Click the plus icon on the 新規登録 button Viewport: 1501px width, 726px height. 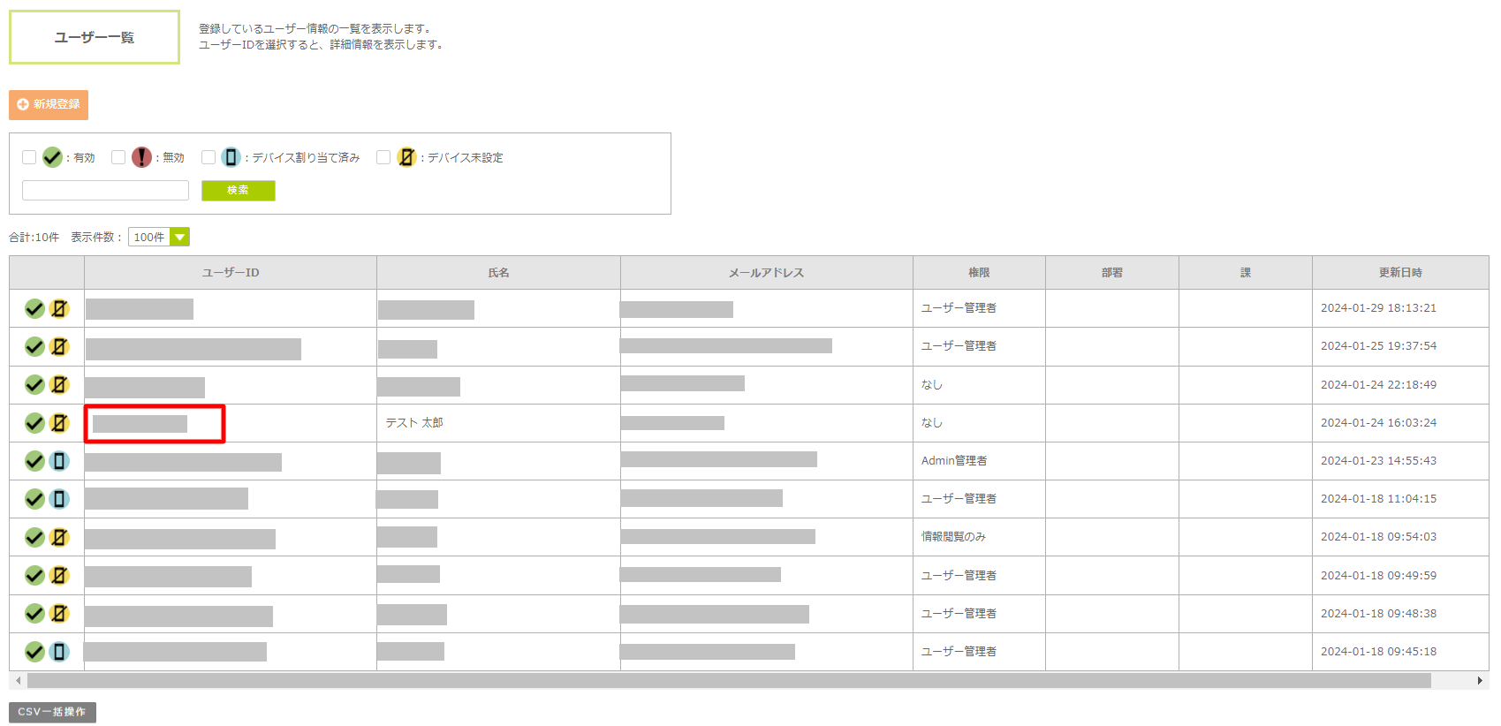pyautogui.click(x=23, y=104)
